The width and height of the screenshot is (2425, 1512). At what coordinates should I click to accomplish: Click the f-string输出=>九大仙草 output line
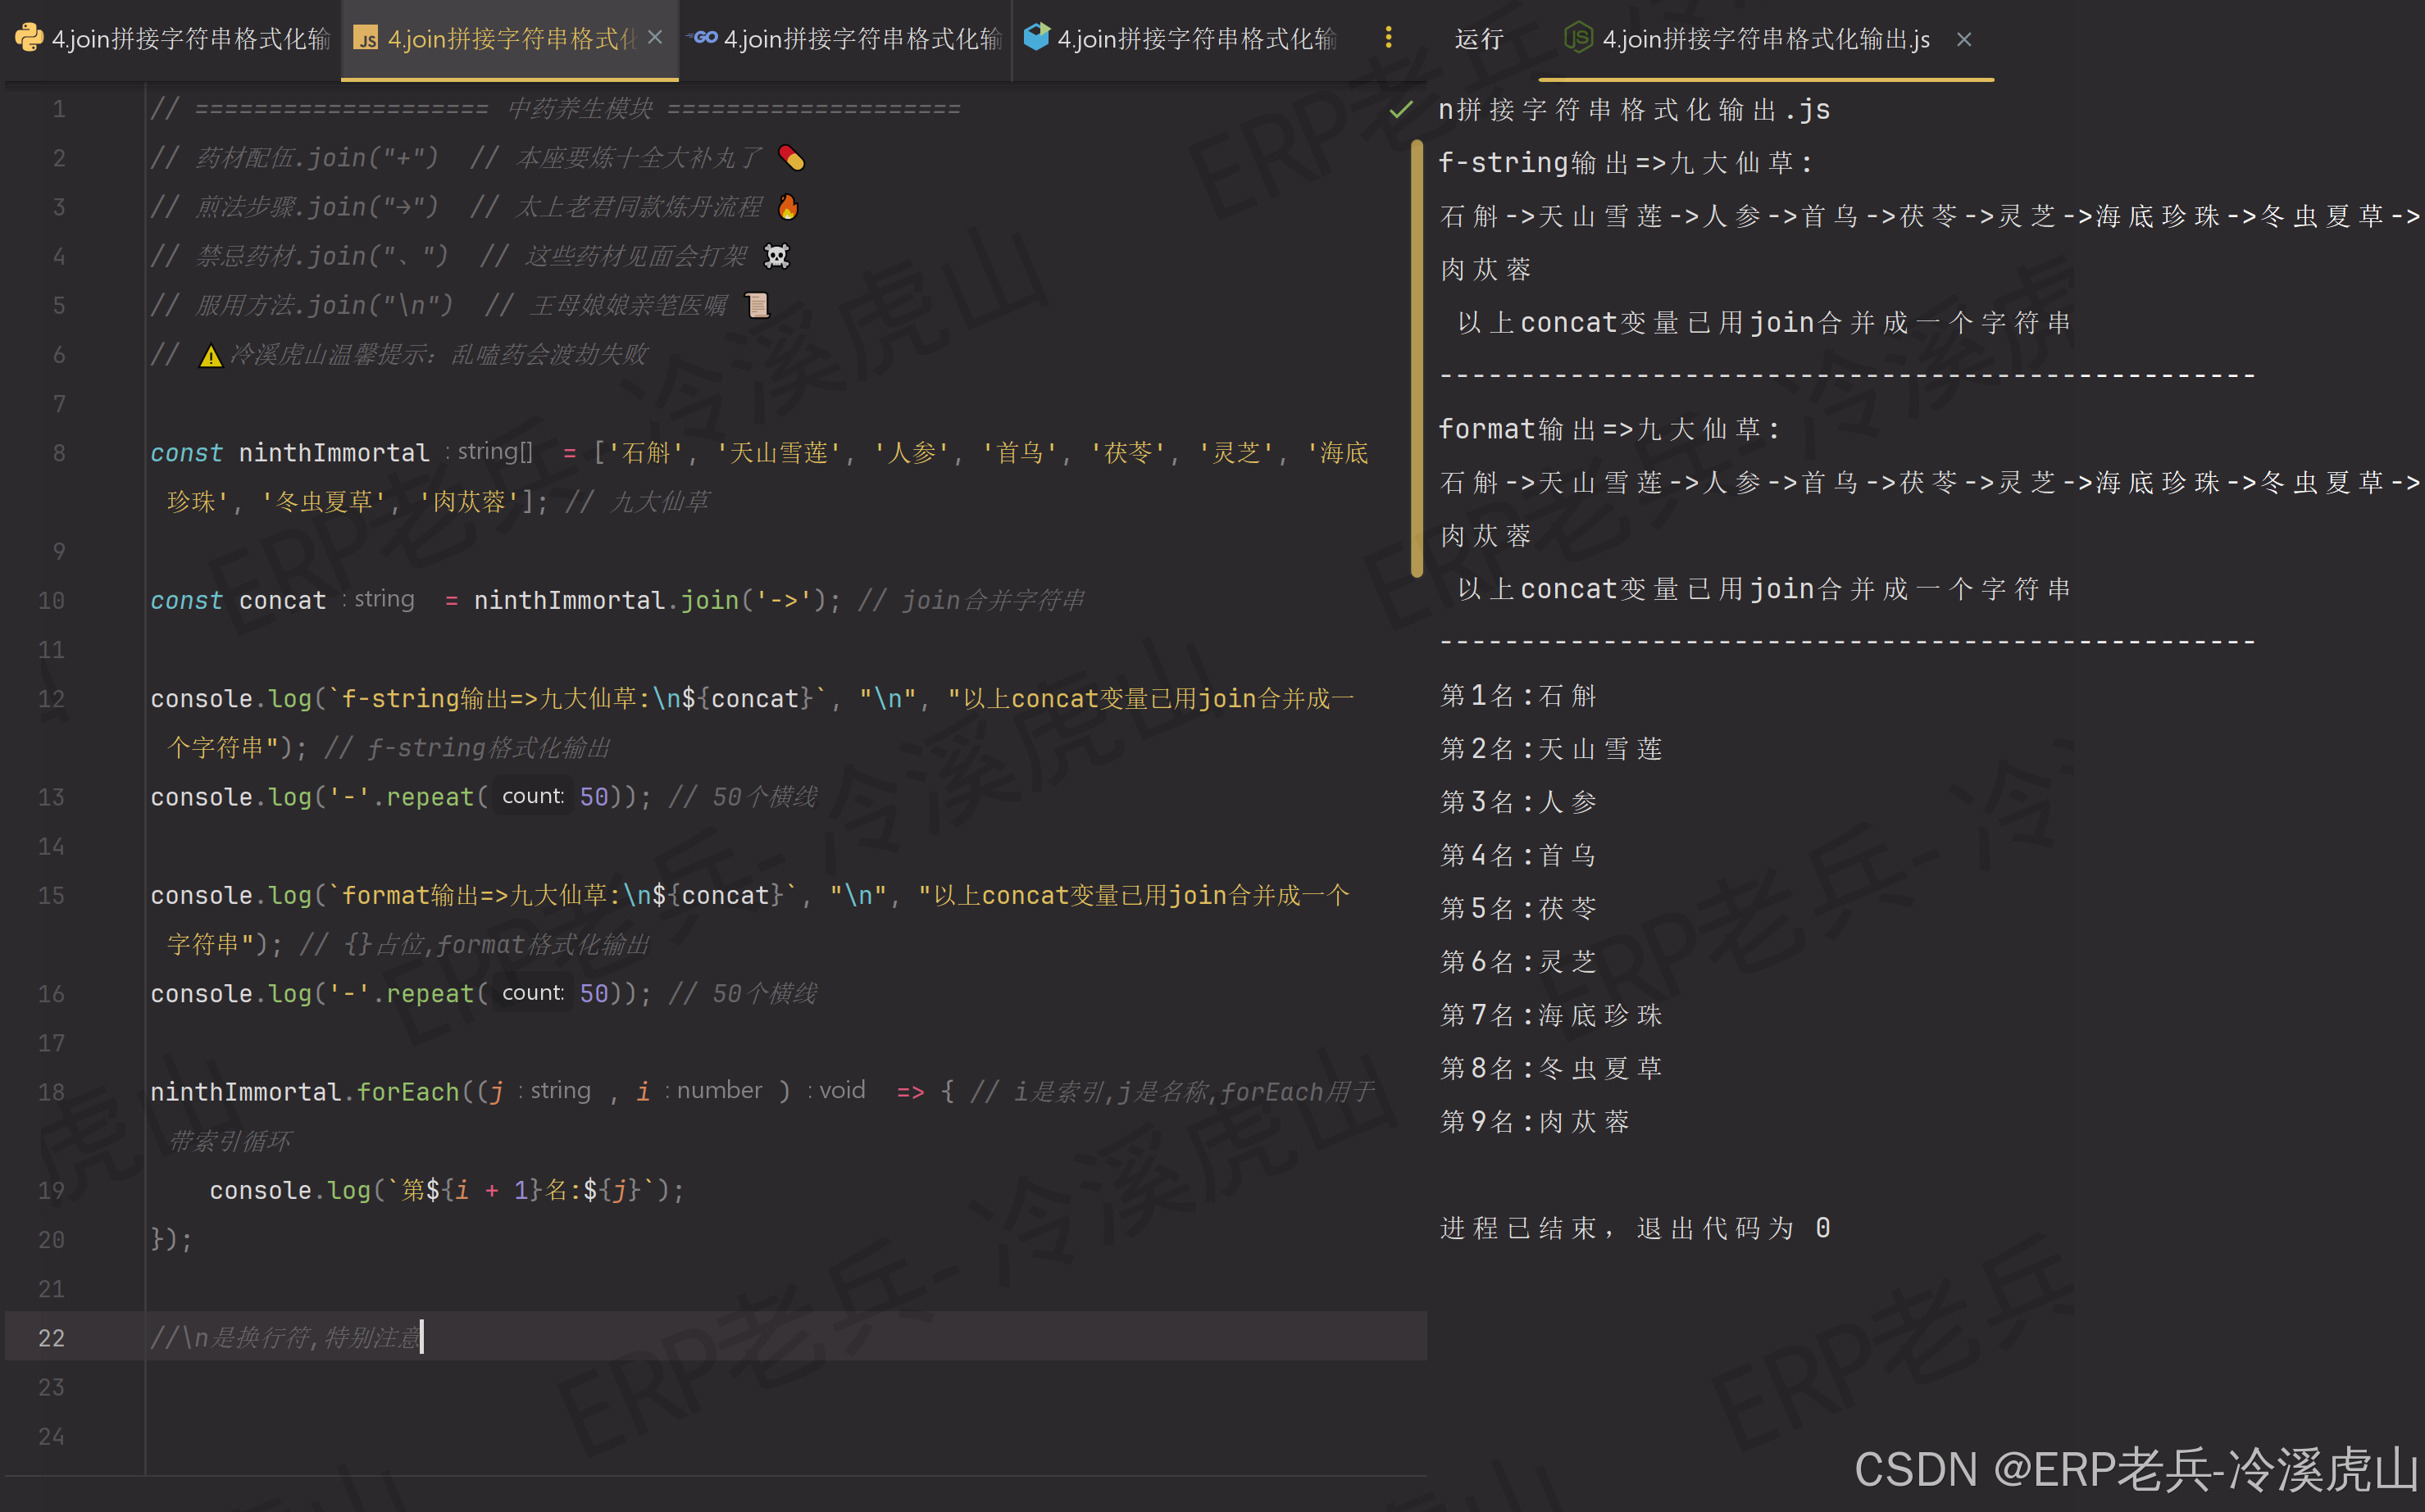(1625, 162)
